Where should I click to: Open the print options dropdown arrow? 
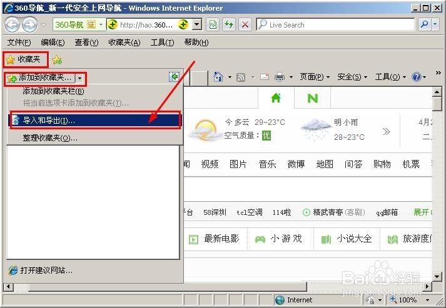pos(291,77)
